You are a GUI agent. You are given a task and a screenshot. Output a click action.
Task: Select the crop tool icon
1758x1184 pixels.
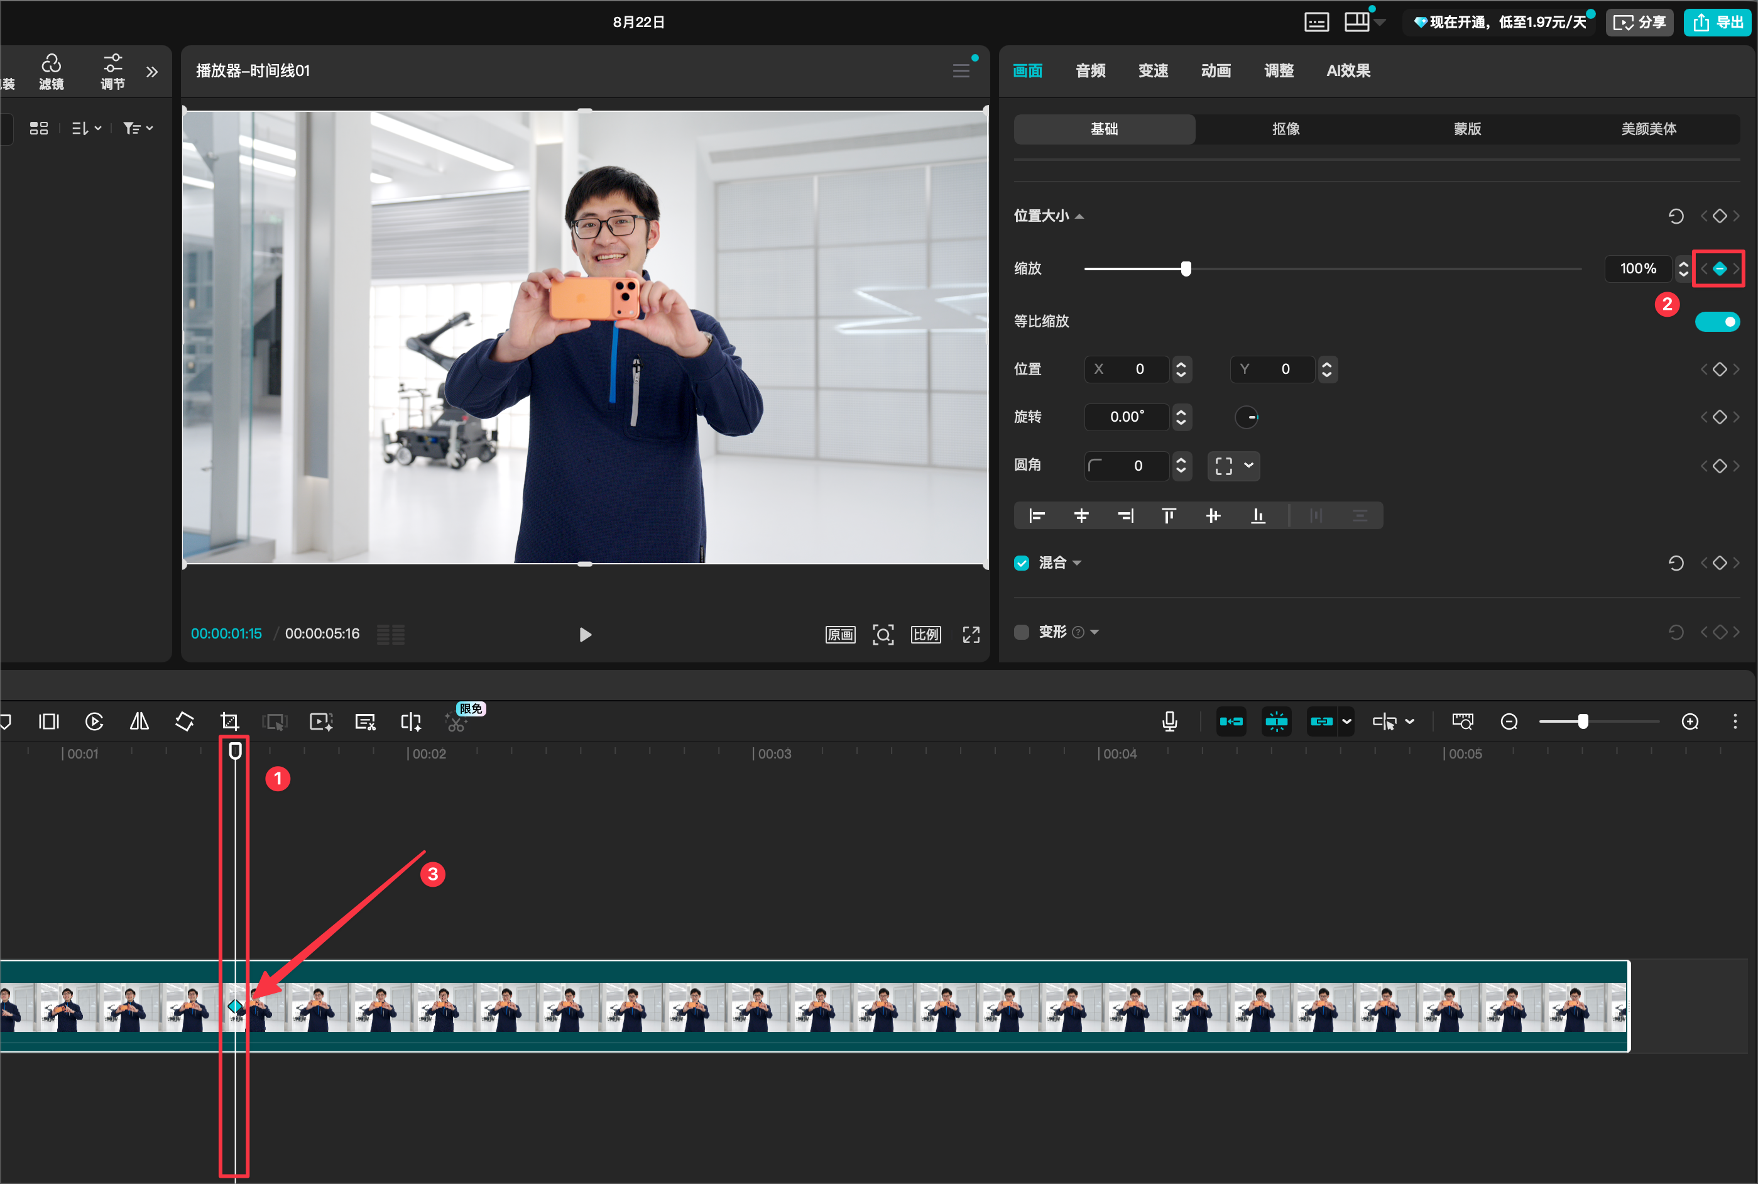(x=229, y=722)
